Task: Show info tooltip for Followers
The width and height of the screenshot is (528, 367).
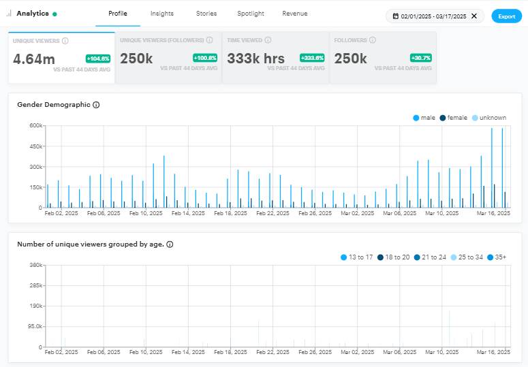Action: (373, 40)
